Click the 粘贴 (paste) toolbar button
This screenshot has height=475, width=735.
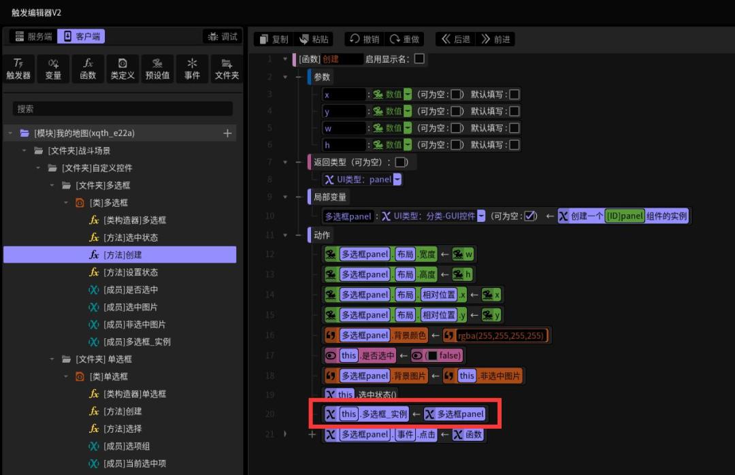[x=314, y=39]
